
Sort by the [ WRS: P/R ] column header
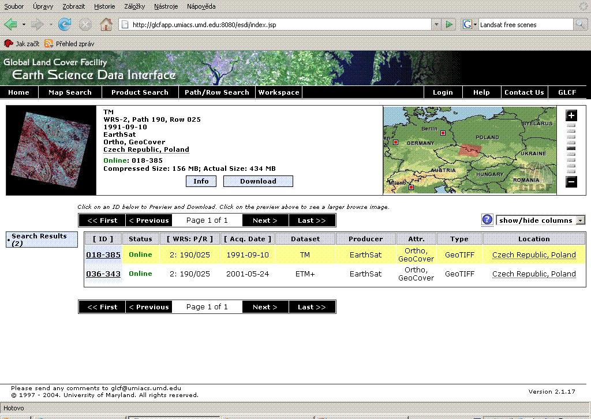click(190, 239)
